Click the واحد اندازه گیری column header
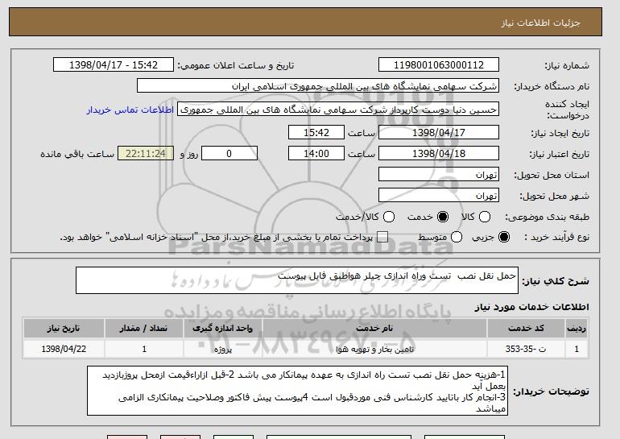This screenshot has width=620, height=439. point(222,329)
